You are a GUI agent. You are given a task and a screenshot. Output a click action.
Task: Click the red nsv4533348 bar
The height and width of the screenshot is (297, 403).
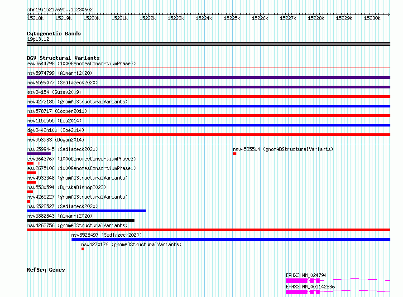(x=31, y=182)
